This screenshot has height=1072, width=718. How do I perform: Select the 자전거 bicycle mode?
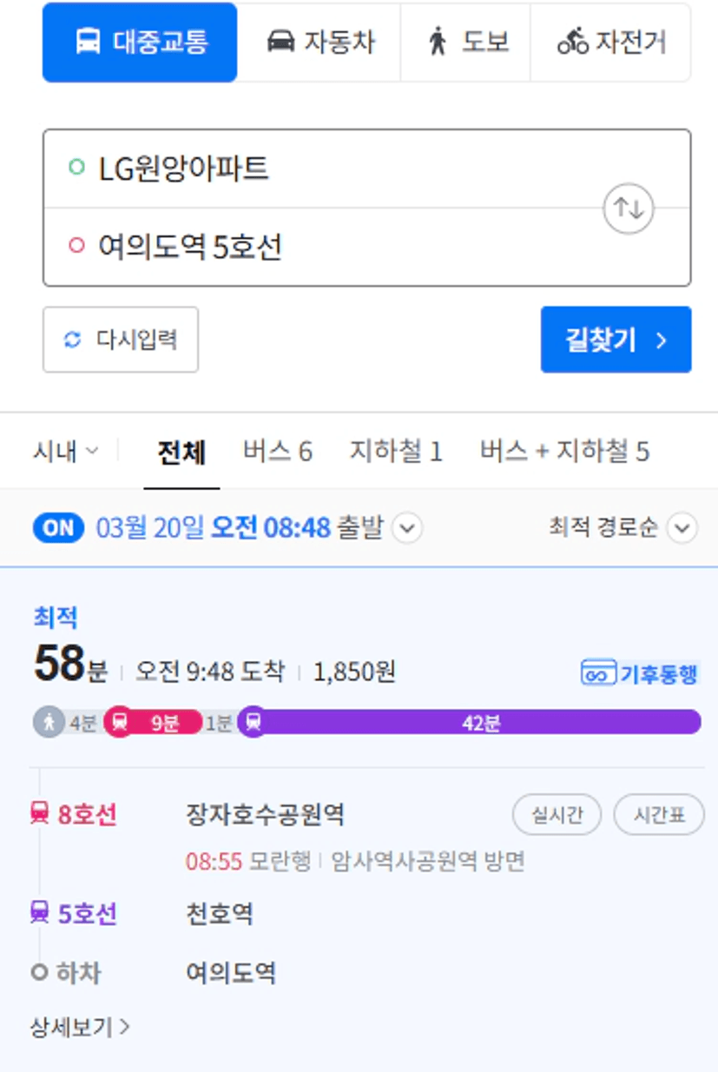(611, 42)
